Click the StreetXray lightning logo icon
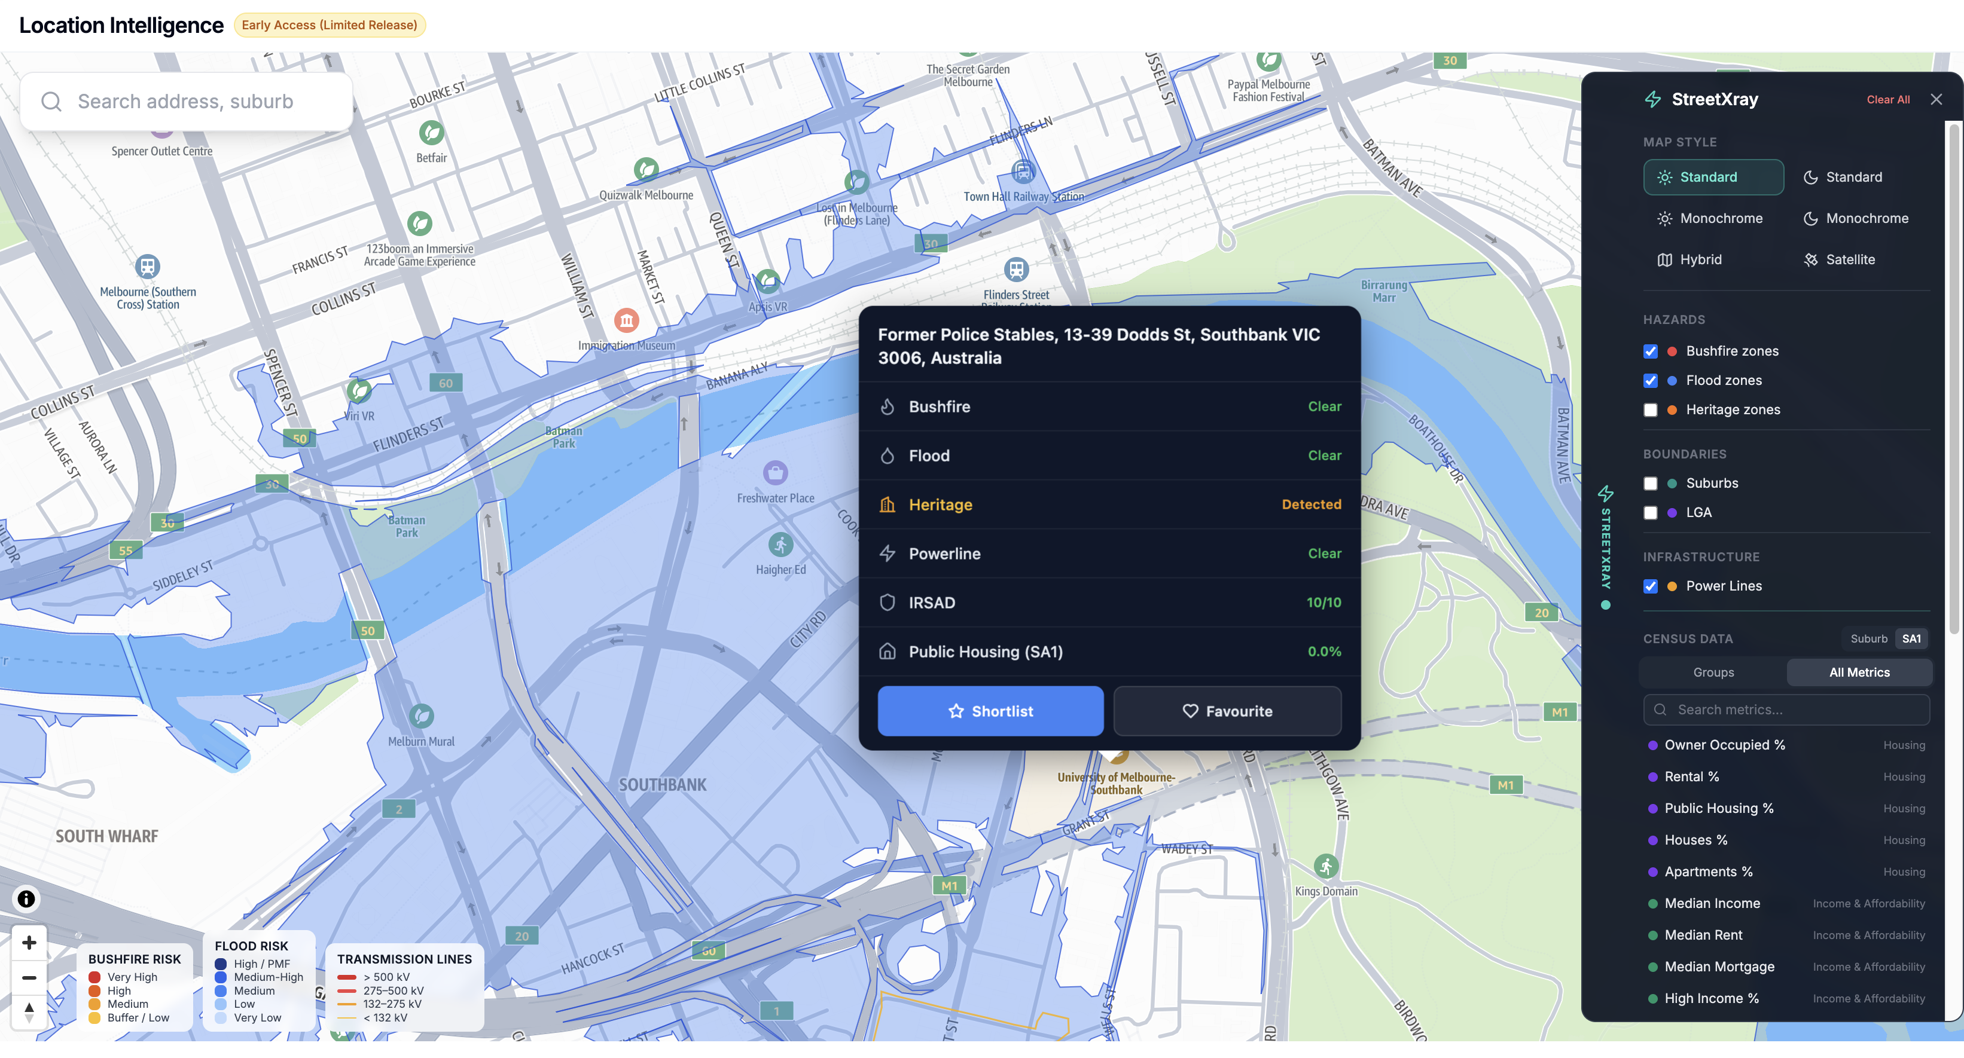1964x1058 pixels. click(1652, 99)
